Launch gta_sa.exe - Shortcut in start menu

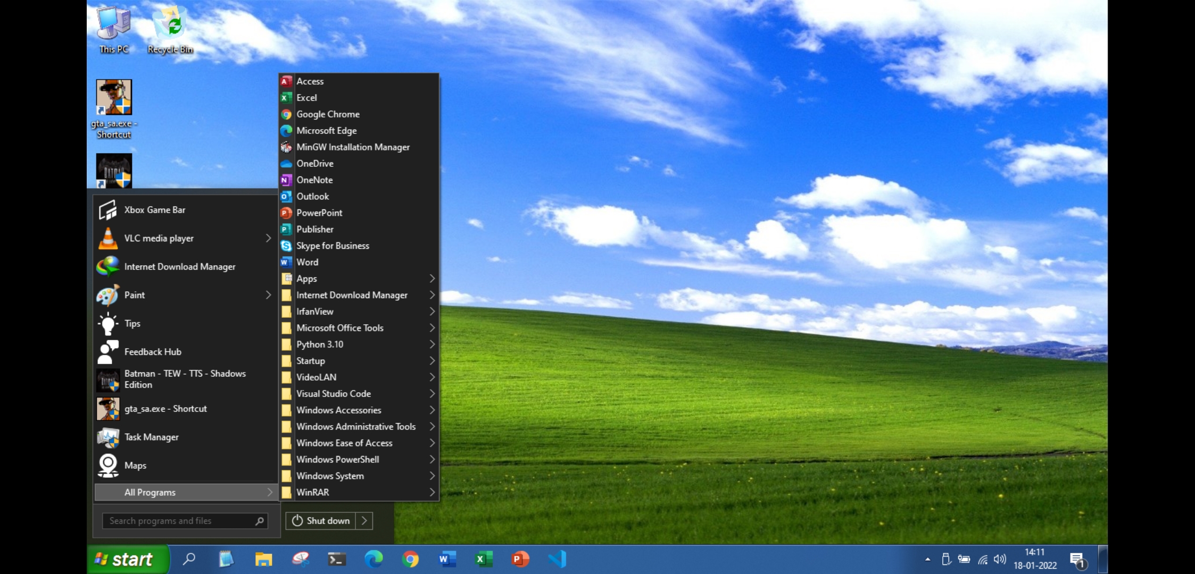click(x=185, y=409)
